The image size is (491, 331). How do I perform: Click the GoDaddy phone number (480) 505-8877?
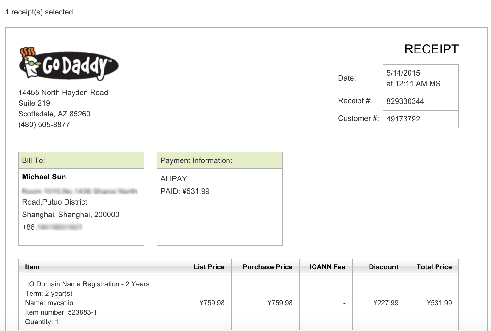[44, 125]
